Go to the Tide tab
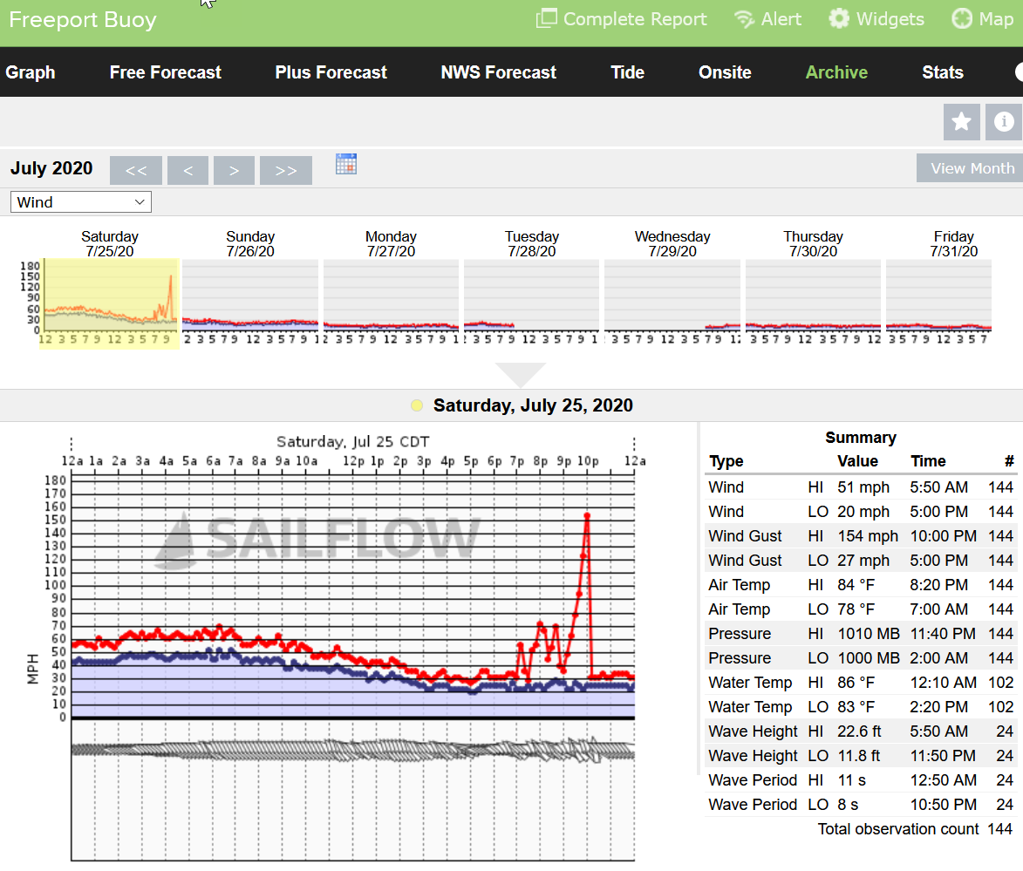This screenshot has height=871, width=1023. click(x=628, y=72)
